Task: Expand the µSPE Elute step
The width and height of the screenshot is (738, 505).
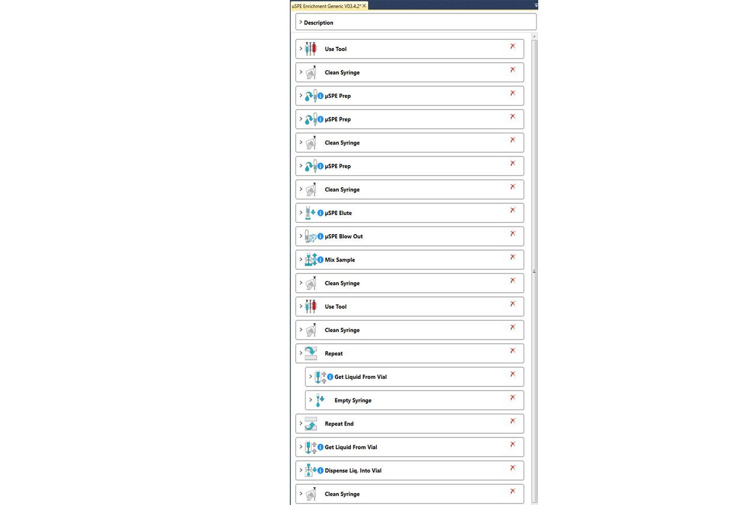Action: (301, 213)
